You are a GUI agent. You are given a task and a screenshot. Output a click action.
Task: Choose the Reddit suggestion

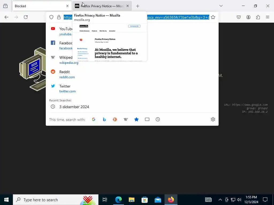[x=132, y=74]
